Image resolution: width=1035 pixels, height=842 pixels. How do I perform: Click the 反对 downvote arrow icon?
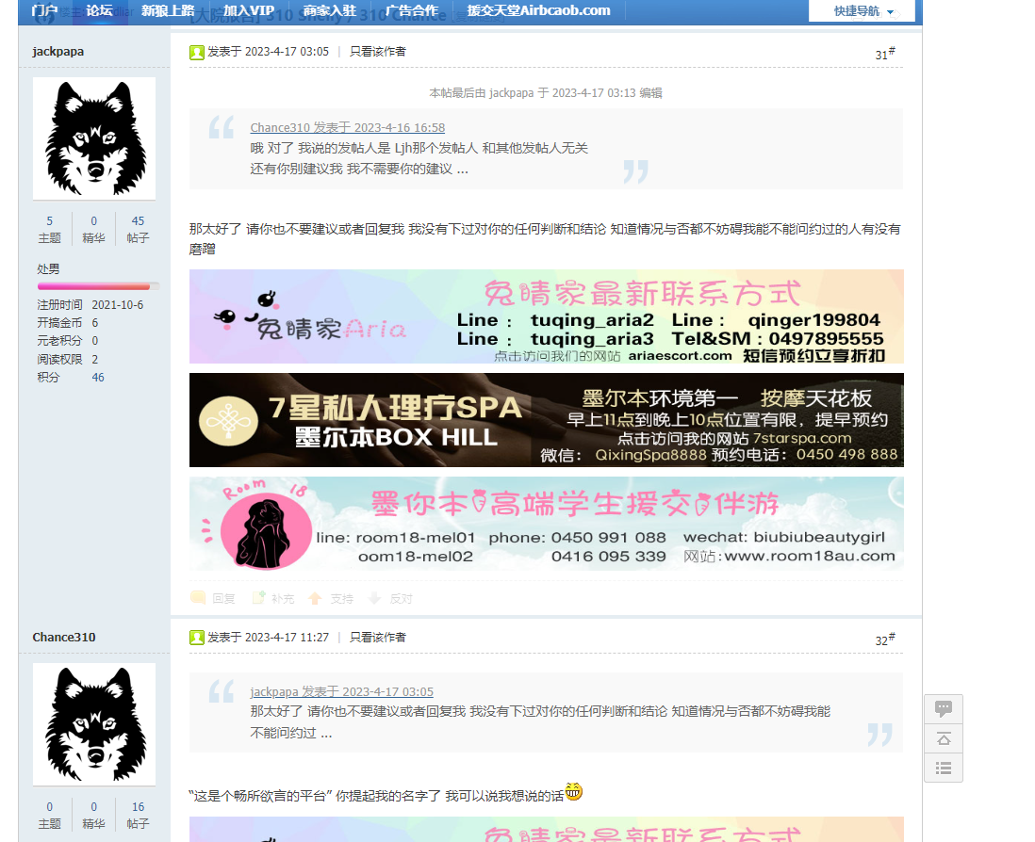tap(374, 598)
